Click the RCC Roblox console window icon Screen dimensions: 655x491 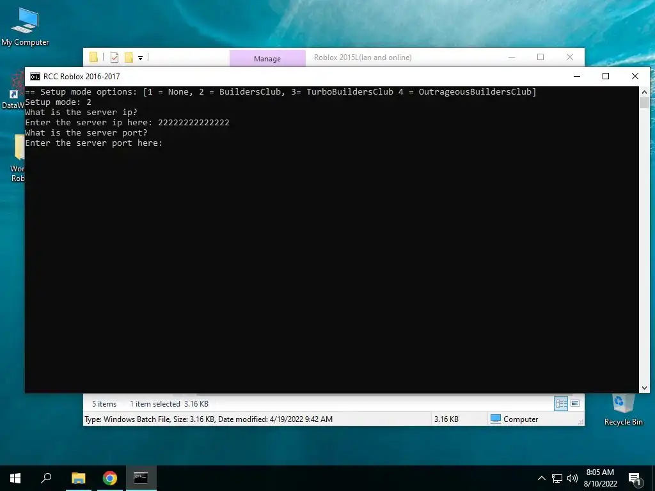(35, 77)
